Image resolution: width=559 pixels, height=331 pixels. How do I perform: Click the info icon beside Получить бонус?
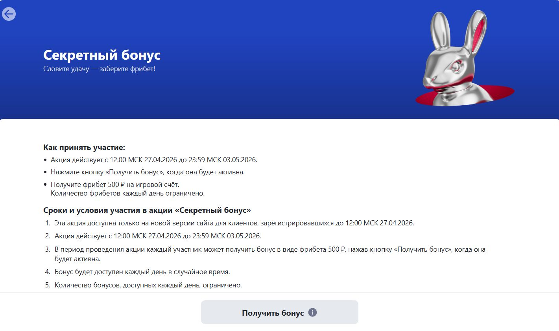point(312,313)
